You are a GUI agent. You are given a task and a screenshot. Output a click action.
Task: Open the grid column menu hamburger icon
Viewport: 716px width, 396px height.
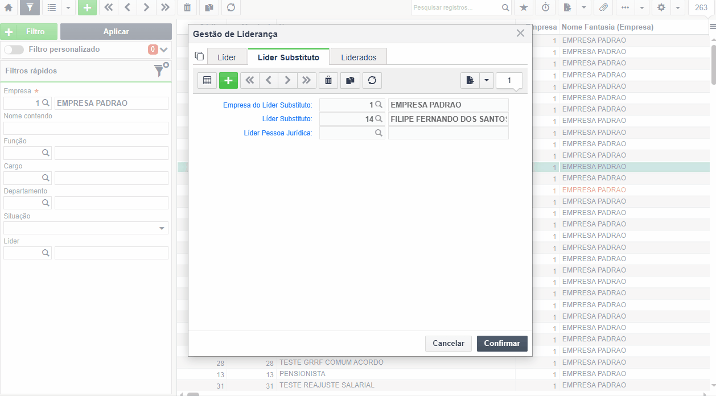(712, 27)
